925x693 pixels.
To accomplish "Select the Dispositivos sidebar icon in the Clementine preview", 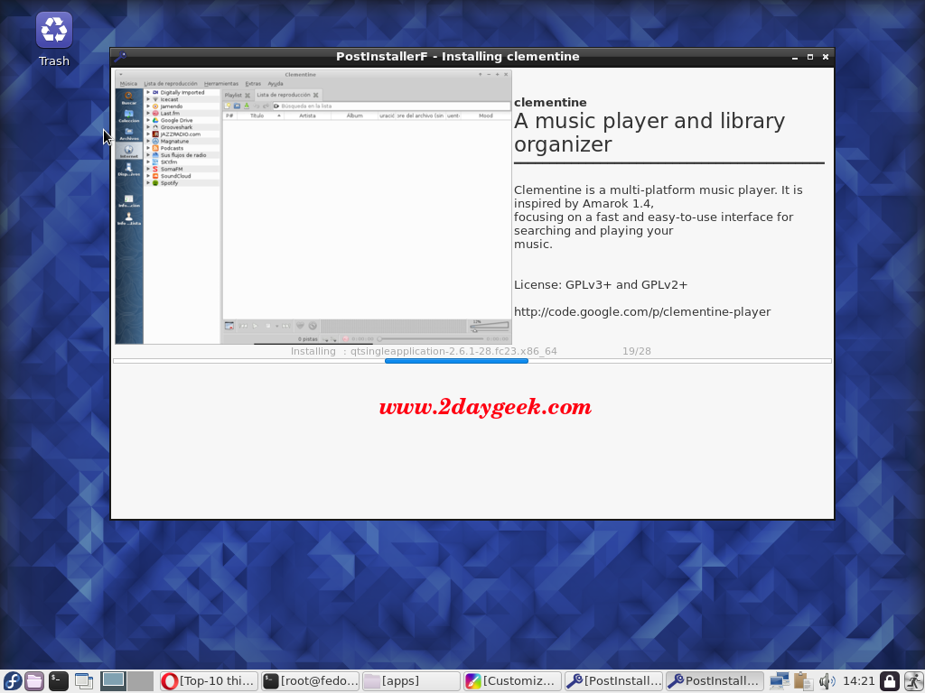I will click(x=128, y=170).
